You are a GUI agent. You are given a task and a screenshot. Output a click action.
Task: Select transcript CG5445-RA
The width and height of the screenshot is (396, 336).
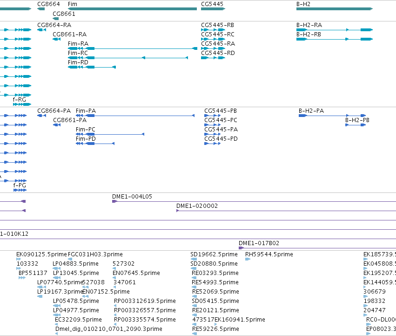coord(218,44)
